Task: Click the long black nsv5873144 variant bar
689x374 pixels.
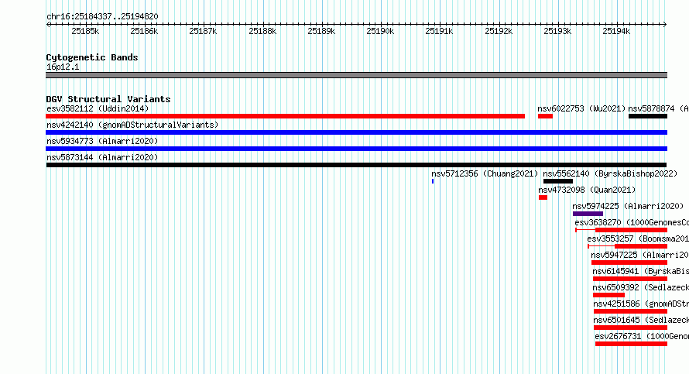Action: 356,165
